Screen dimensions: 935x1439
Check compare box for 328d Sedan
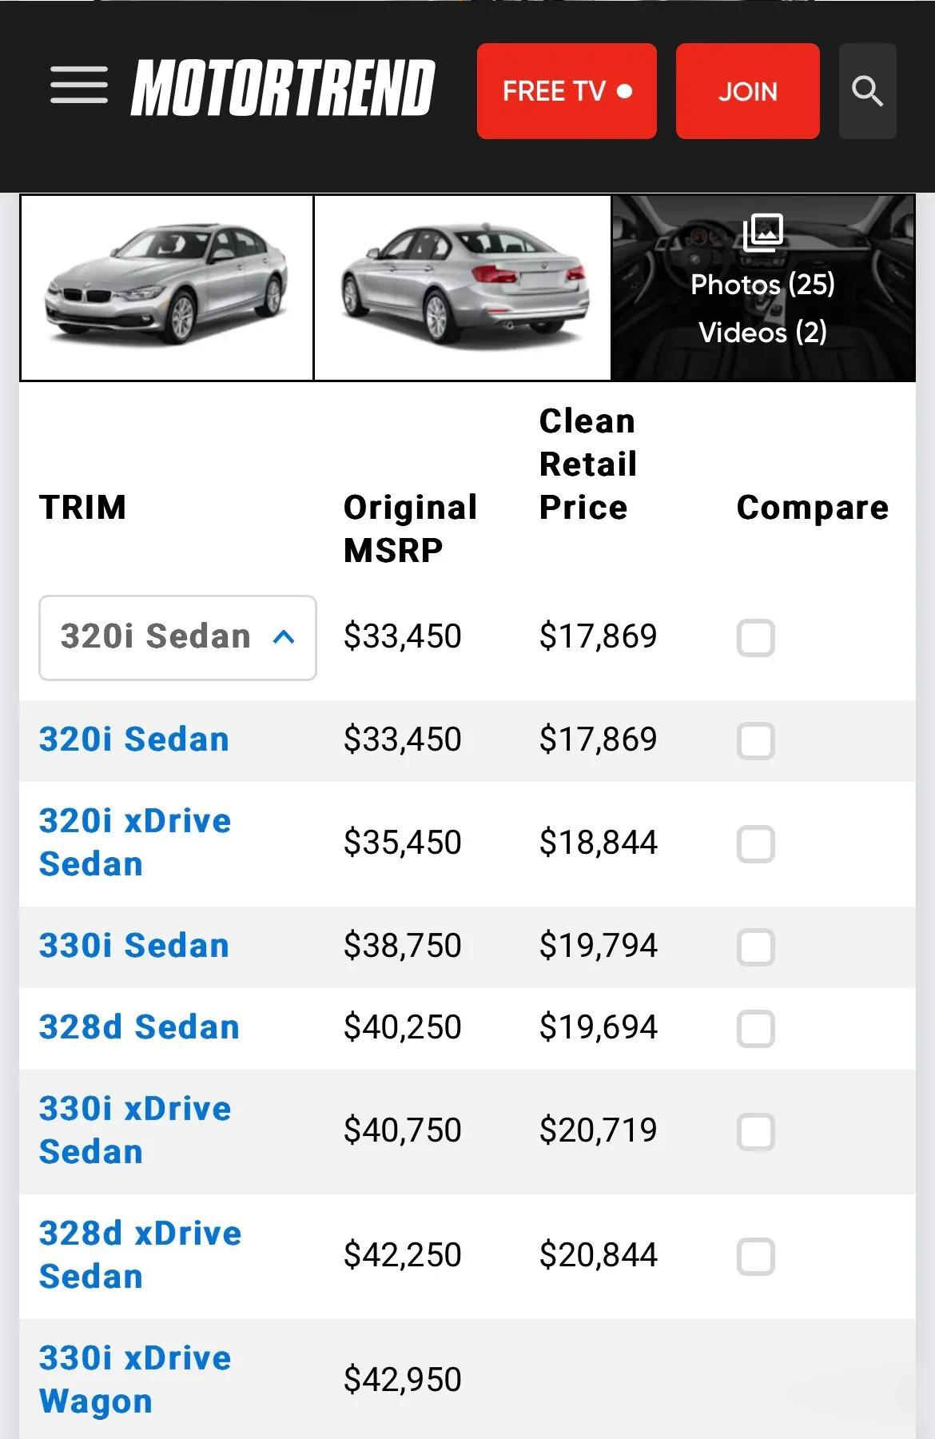coord(755,1029)
